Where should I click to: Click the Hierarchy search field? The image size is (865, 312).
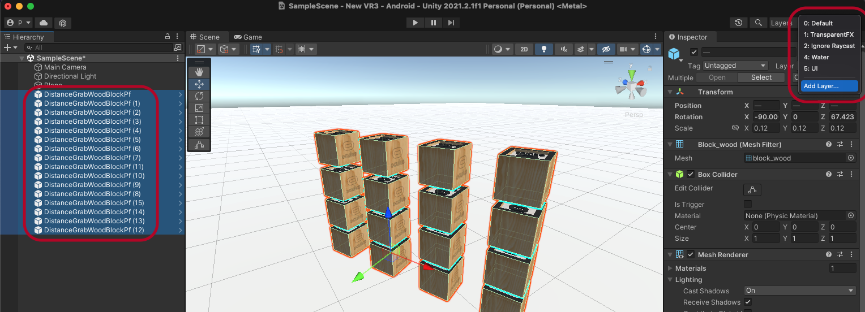click(x=98, y=47)
